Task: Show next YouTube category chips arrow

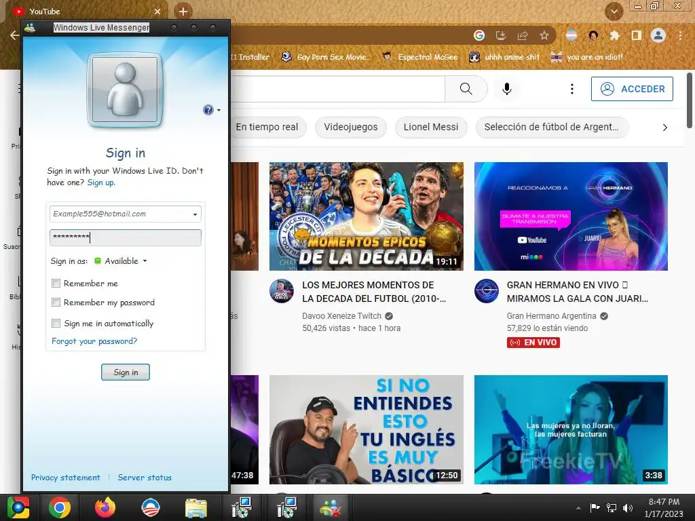Action: point(665,128)
